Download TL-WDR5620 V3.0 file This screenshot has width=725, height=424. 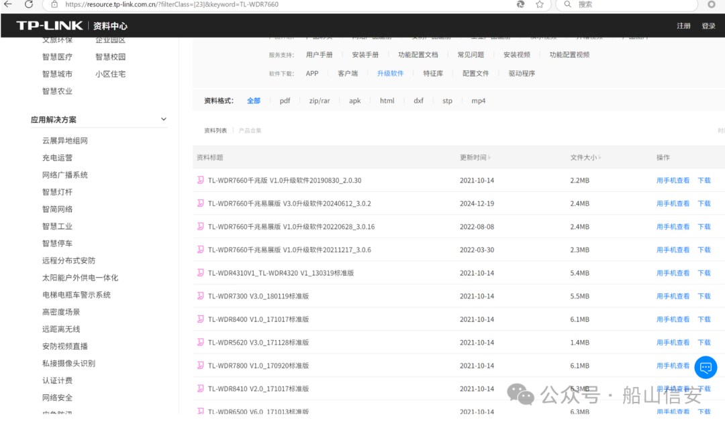[704, 341]
